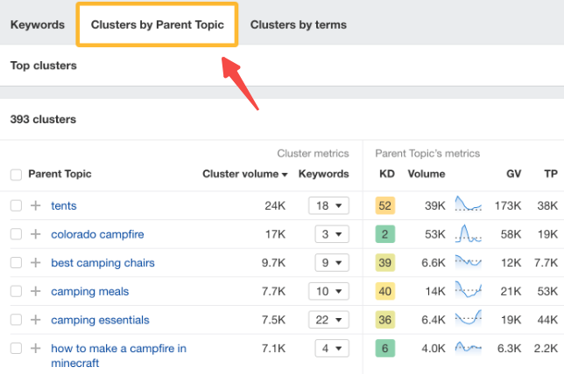Open the tents volume trend sparkline

point(469,206)
